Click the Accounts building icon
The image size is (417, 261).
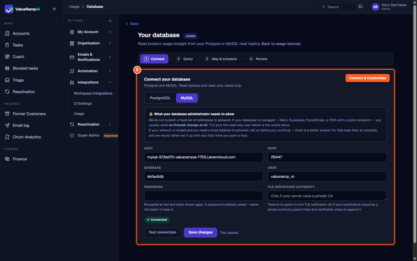click(x=7, y=33)
